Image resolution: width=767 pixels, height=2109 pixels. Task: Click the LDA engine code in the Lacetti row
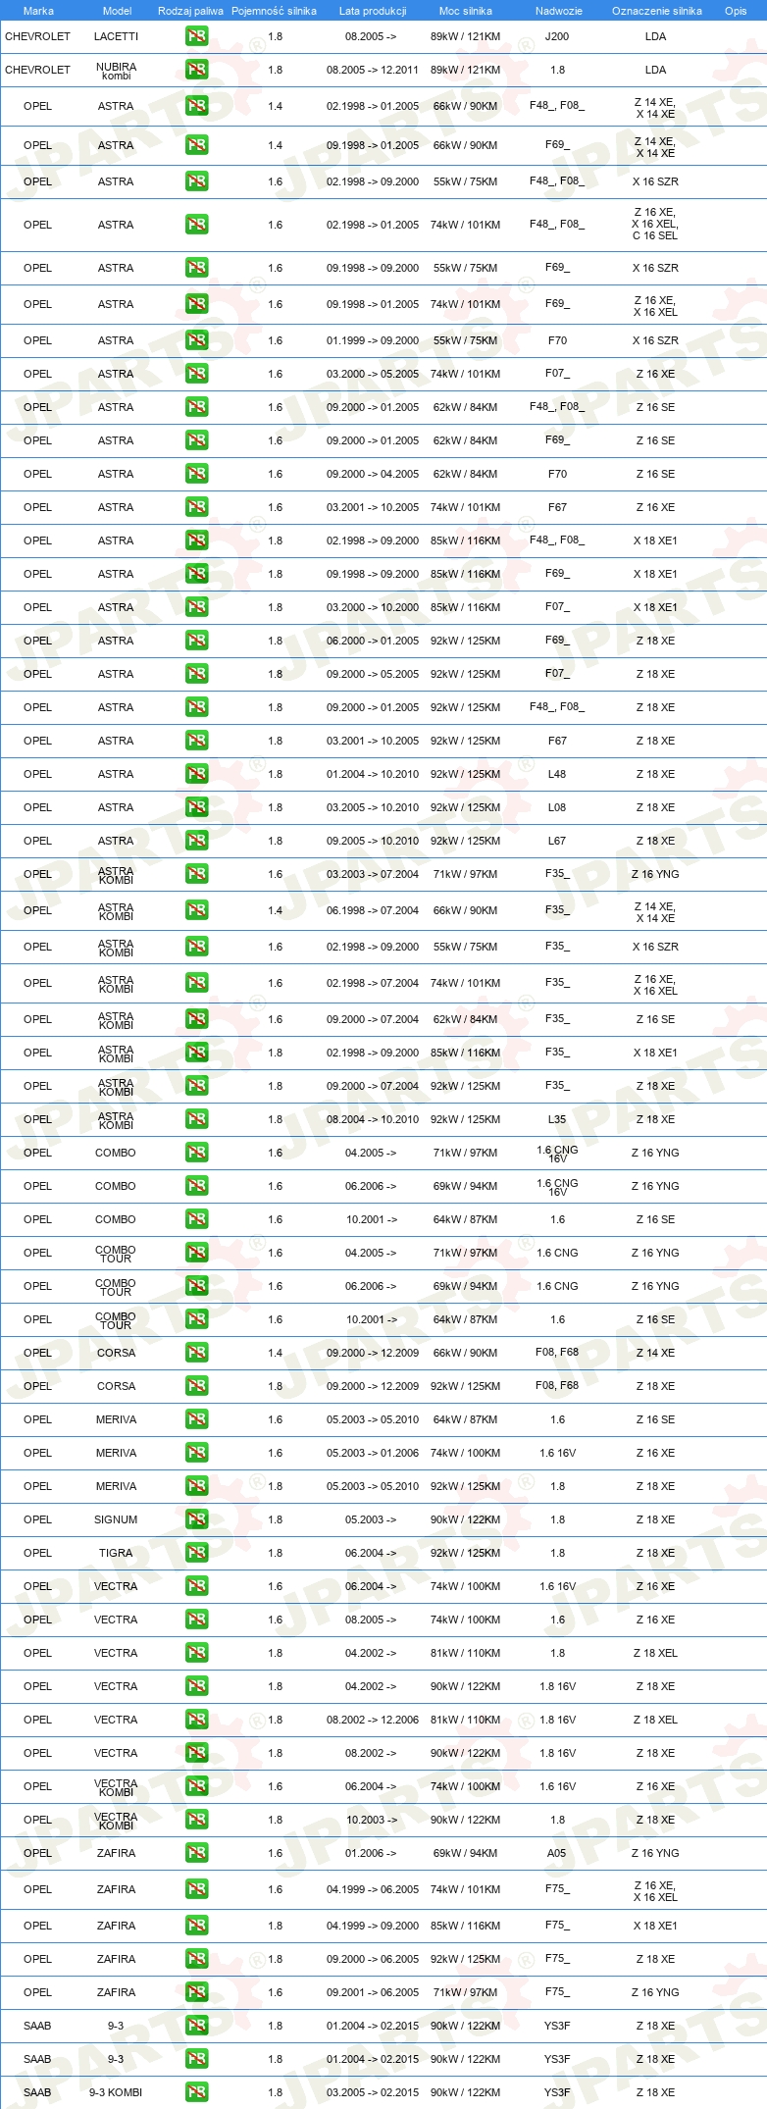[x=655, y=36]
